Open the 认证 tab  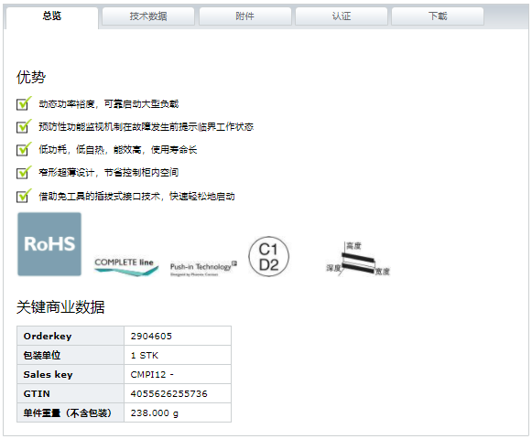[x=342, y=16]
